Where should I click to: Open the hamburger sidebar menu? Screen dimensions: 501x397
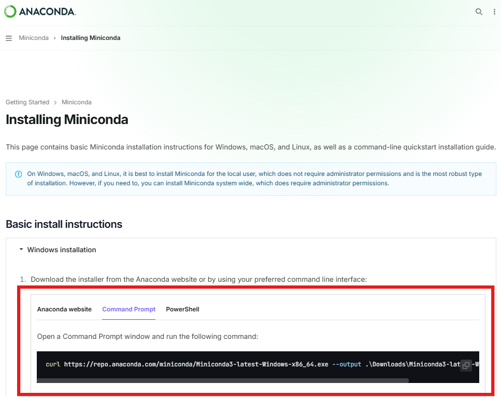(9, 38)
